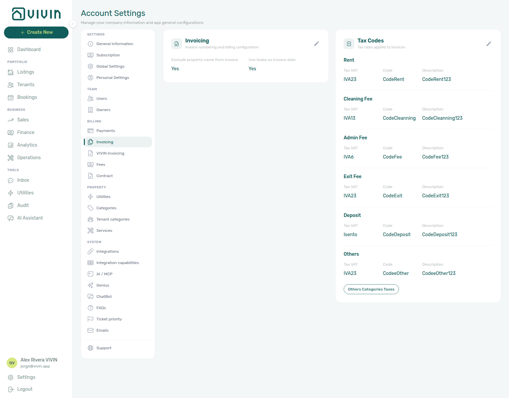Click the Isento Deposit tax value
The width and height of the screenshot is (509, 398).
pos(350,234)
